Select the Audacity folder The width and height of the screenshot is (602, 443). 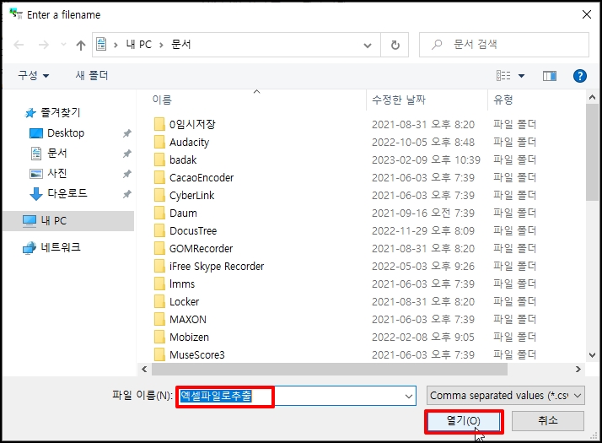[x=189, y=142]
